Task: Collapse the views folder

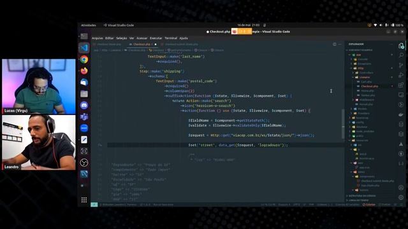Action: coord(361,172)
